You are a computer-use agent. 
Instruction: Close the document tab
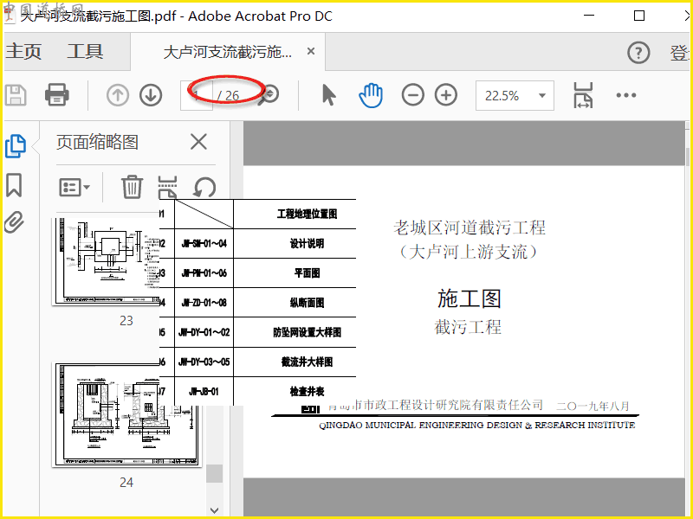[x=311, y=52]
